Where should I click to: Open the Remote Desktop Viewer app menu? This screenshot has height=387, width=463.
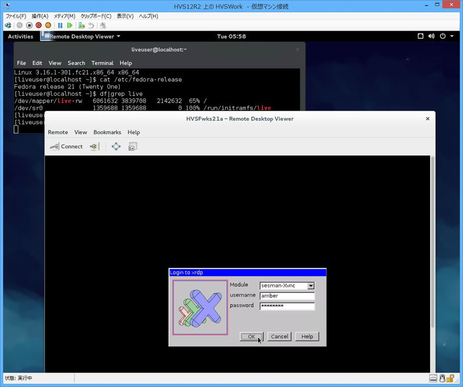(84, 36)
